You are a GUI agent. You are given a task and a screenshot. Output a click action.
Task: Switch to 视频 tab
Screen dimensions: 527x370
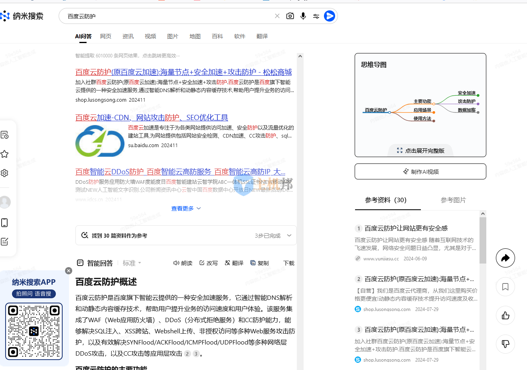[x=150, y=36]
